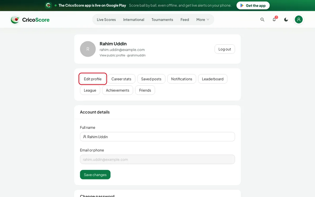The height and width of the screenshot is (197, 315).
Task: Click the rahim.uddin@example.com text under the name
Action: point(122,50)
